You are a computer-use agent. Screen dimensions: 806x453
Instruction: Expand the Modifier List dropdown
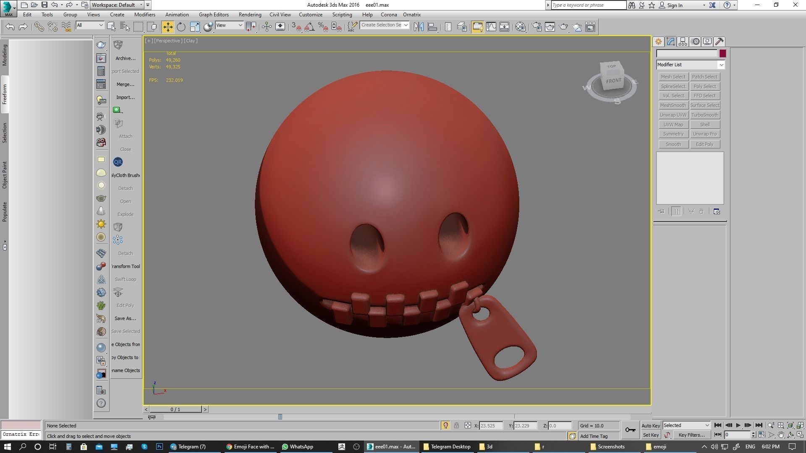[721, 65]
